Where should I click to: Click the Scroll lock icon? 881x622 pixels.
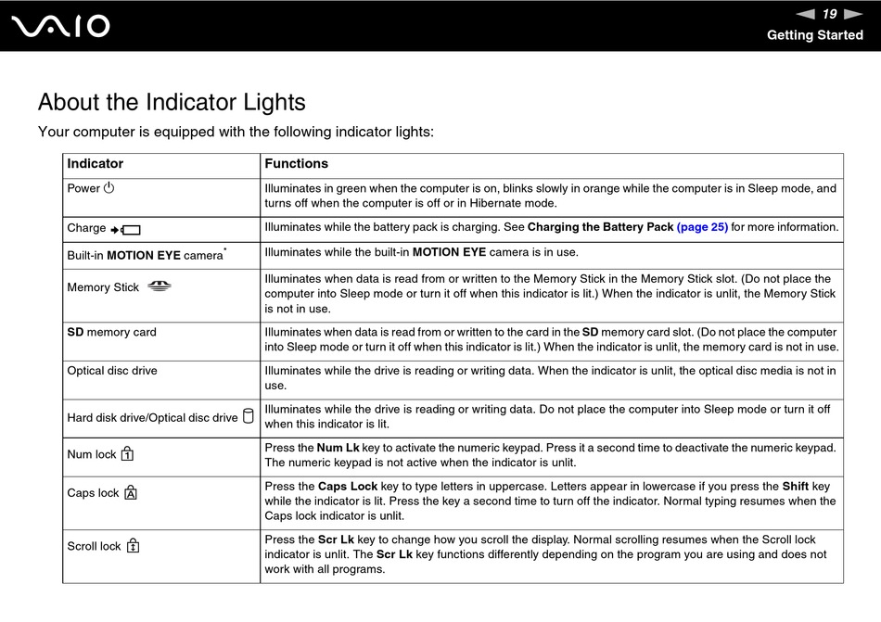(133, 545)
